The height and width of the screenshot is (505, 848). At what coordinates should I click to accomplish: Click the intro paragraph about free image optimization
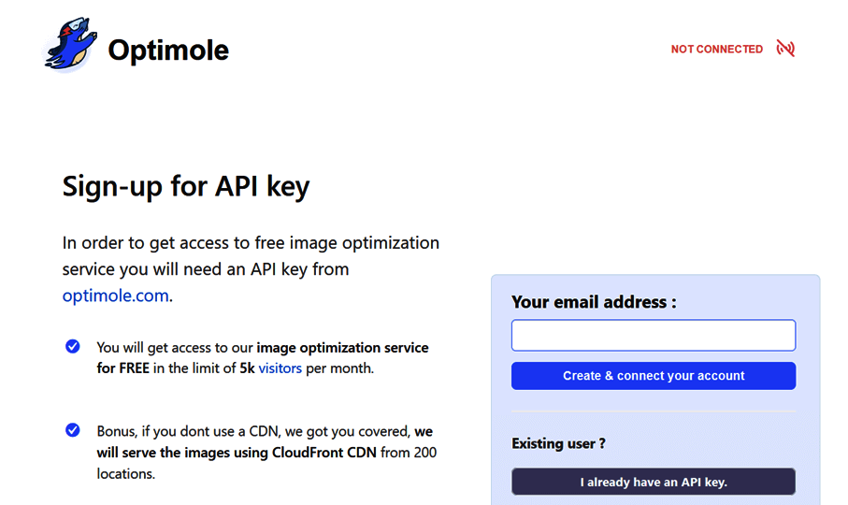click(x=251, y=256)
